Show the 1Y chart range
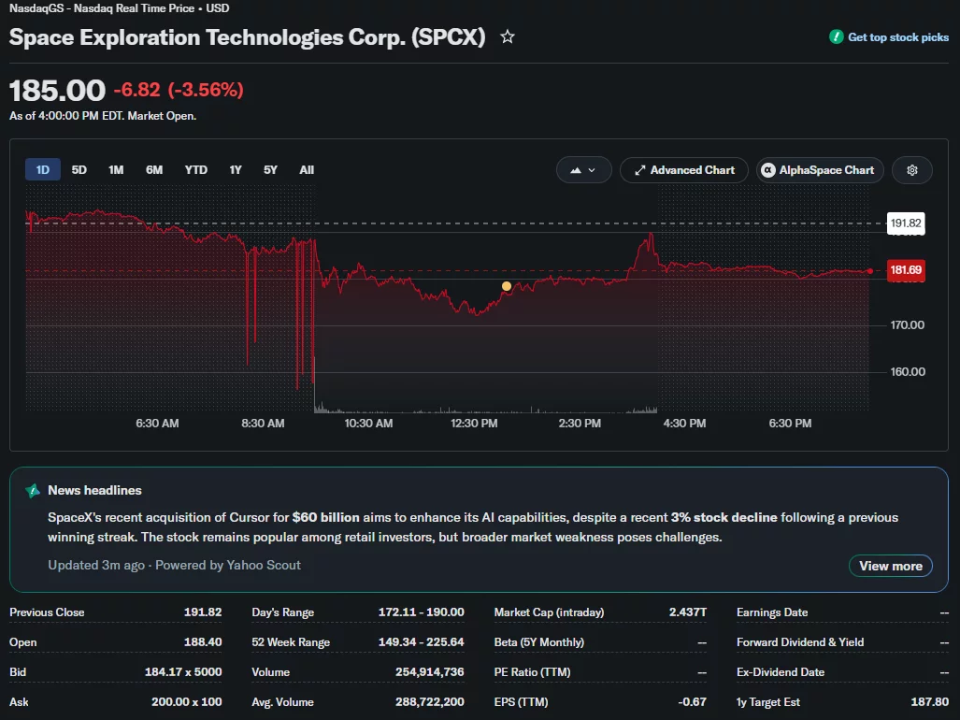Viewport: 960px width, 720px height. (236, 169)
